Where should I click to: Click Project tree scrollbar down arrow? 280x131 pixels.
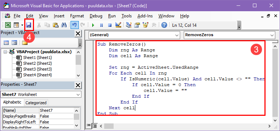click(x=78, y=75)
